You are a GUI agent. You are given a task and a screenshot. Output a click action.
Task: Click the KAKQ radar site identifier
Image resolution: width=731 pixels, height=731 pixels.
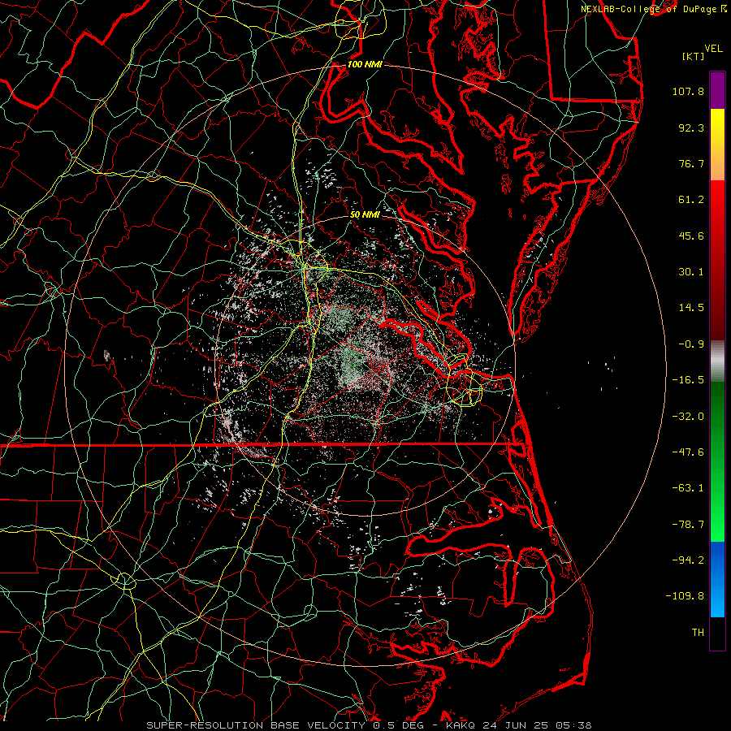tap(461, 725)
